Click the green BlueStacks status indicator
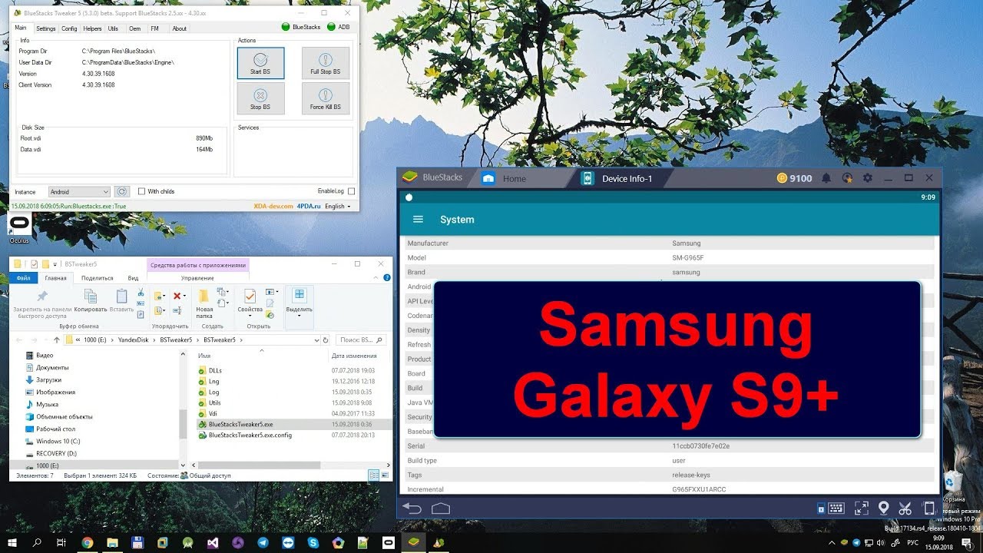Screen dimensions: 983x553 point(286,27)
